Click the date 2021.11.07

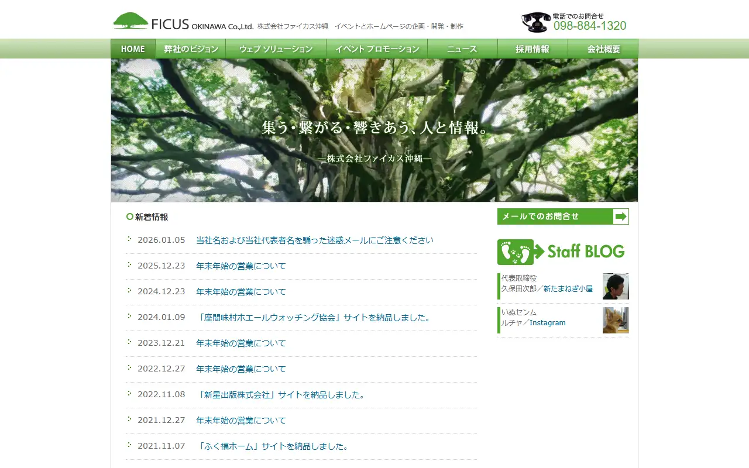tap(161, 446)
